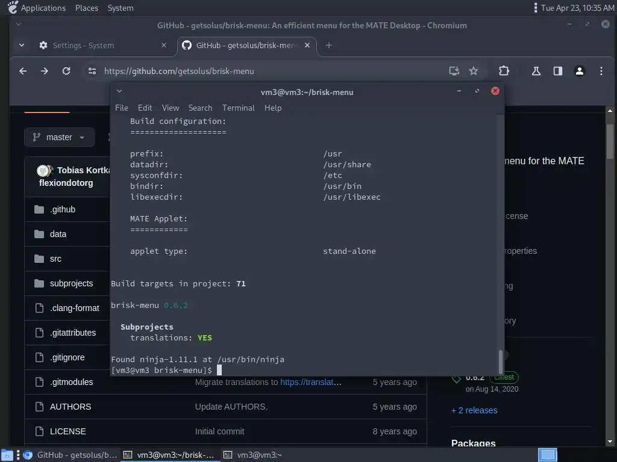Open the terminal View menu
This screenshot has width=617, height=462.
171,108
